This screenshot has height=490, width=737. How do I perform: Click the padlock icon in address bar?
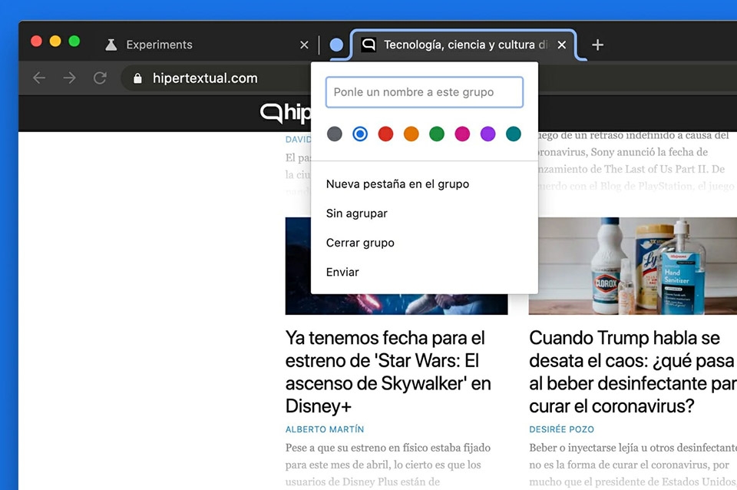[x=138, y=78]
